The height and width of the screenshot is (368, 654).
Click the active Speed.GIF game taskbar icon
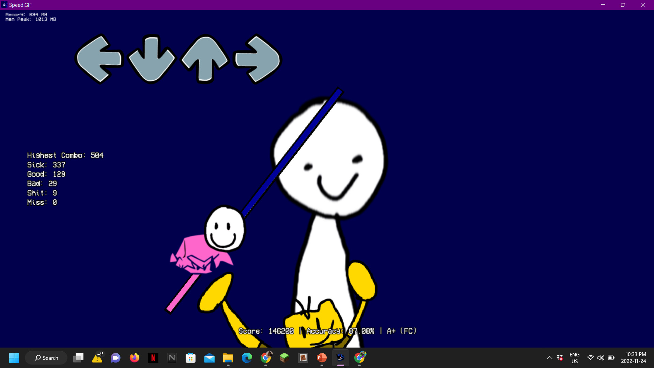(x=340, y=358)
